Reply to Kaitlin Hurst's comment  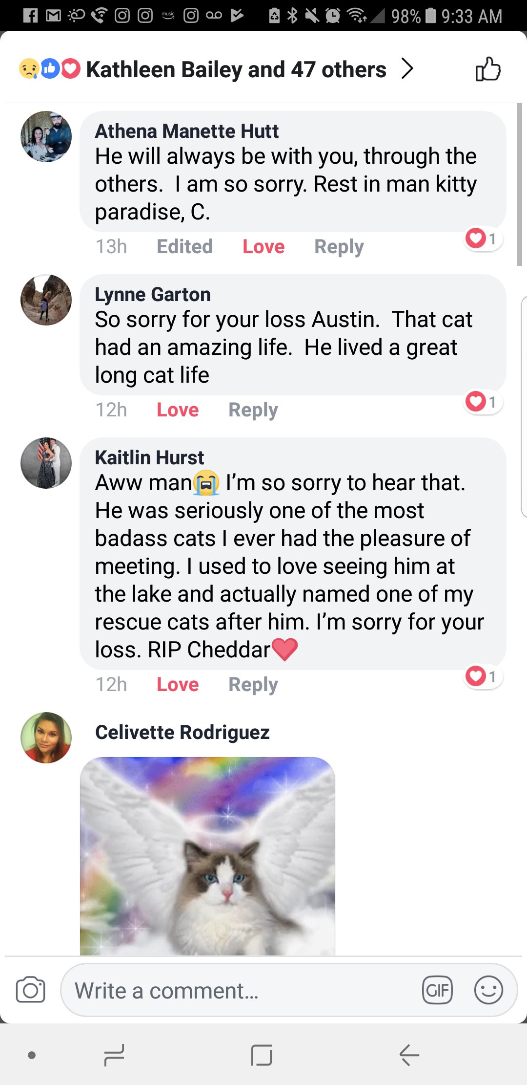tap(253, 685)
